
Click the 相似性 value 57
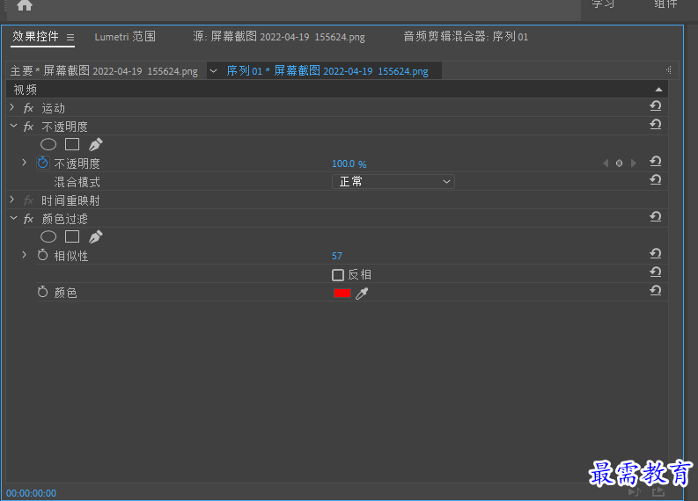click(x=337, y=256)
